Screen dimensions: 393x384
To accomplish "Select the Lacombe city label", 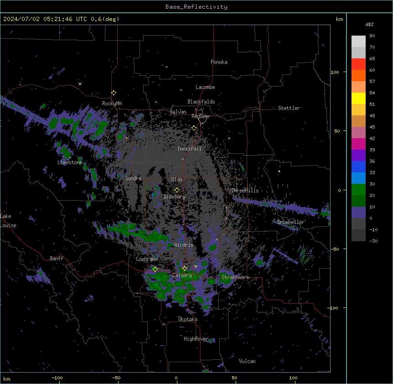I will point(205,87).
